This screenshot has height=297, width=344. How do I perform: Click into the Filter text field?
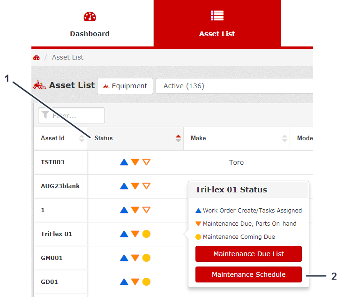(x=75, y=115)
